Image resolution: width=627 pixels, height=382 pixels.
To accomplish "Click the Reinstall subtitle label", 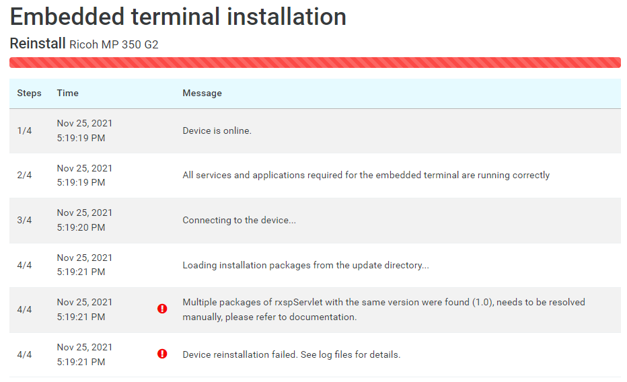I will (38, 44).
